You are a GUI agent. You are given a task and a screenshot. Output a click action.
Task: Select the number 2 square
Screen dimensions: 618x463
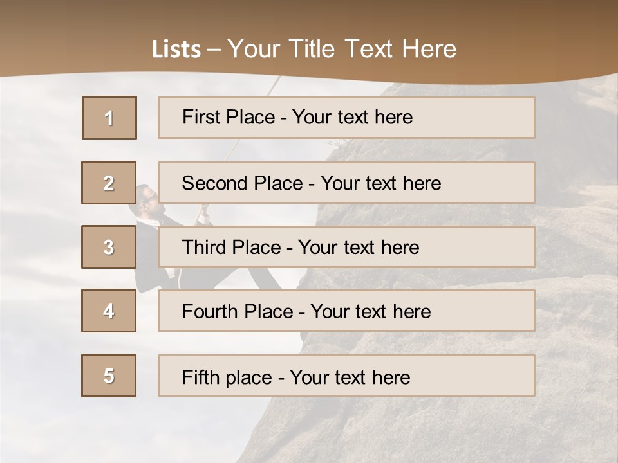coord(109,183)
